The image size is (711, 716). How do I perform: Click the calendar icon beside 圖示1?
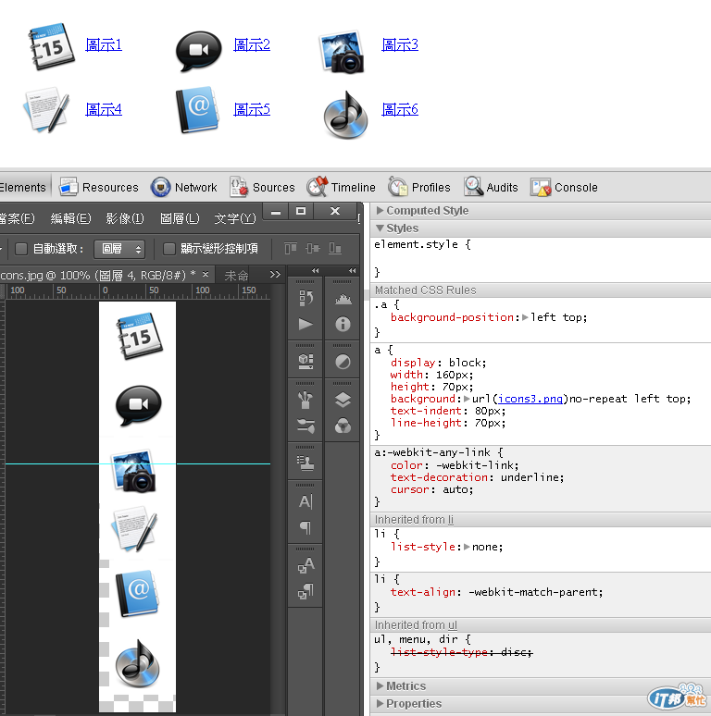[x=51, y=46]
